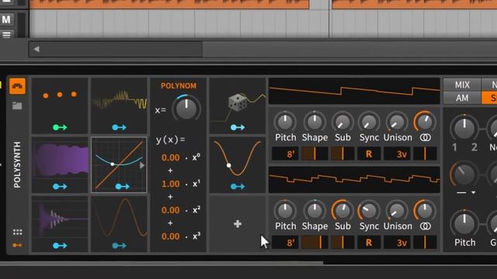This screenshot has height=279, width=497.
Task: Click routing arrow under purple audio modulator
Action: (x=60, y=186)
